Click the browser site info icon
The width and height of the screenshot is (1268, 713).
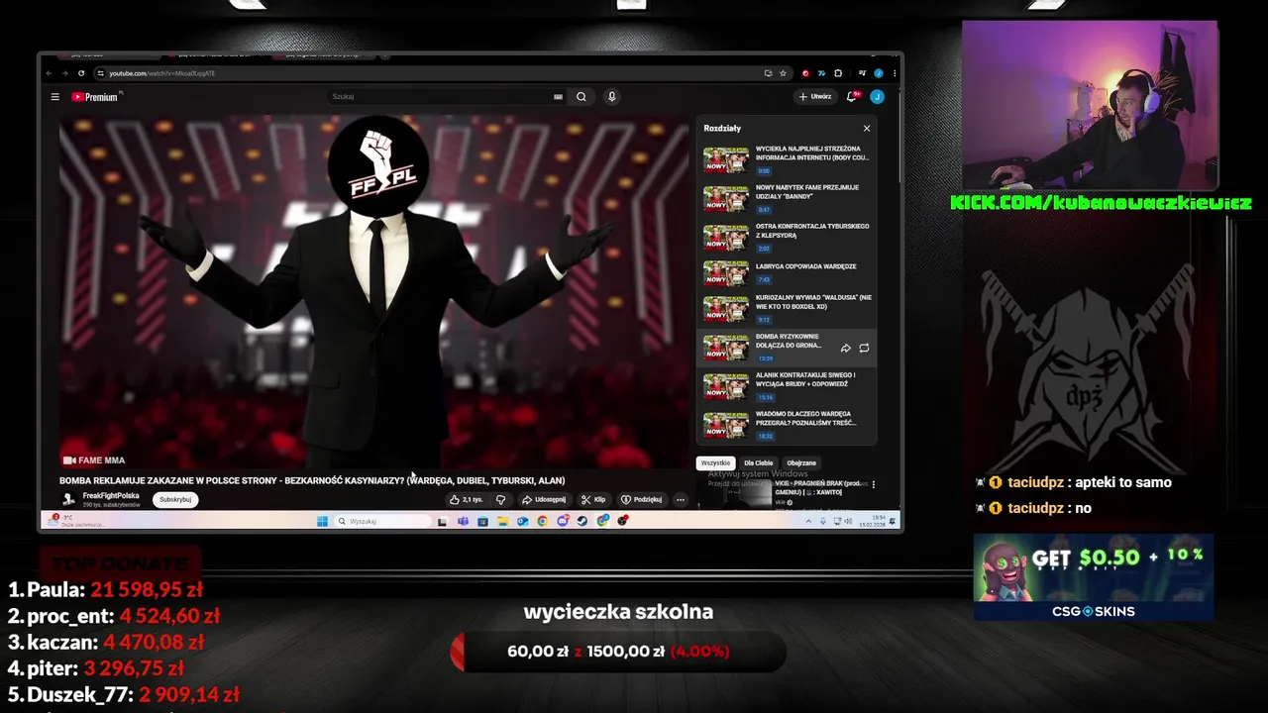coord(100,73)
